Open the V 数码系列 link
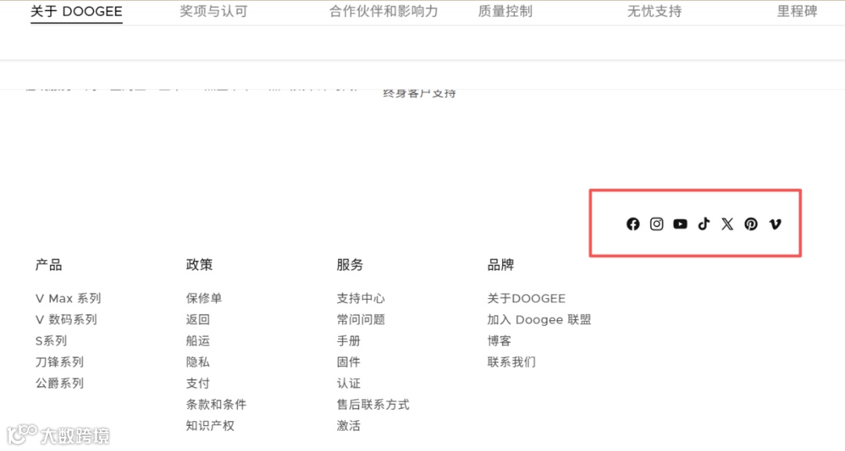Image resolution: width=845 pixels, height=451 pixels. (x=67, y=319)
